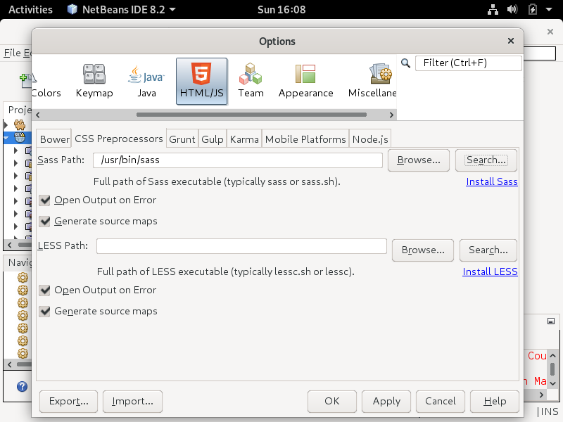Open the NetBeans IDE 8.2 application menu
Image resolution: width=563 pixels, height=422 pixels.
[x=121, y=9]
